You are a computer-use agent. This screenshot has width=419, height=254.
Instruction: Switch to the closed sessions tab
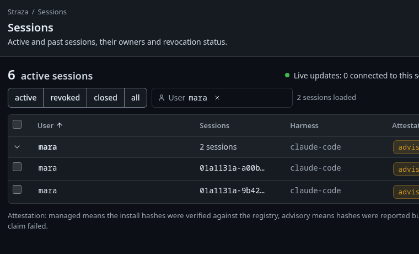click(105, 98)
